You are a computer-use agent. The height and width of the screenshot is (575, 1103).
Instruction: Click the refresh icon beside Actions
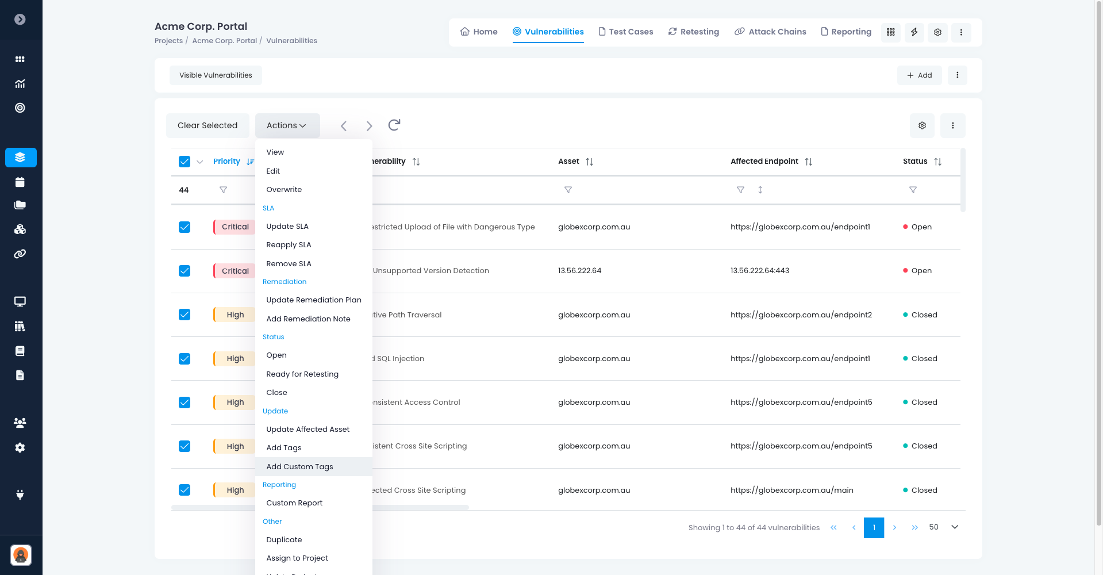point(394,124)
